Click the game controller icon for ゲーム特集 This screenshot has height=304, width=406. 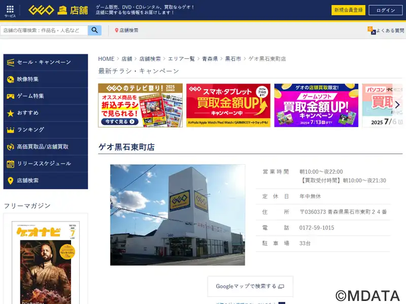tap(10, 96)
